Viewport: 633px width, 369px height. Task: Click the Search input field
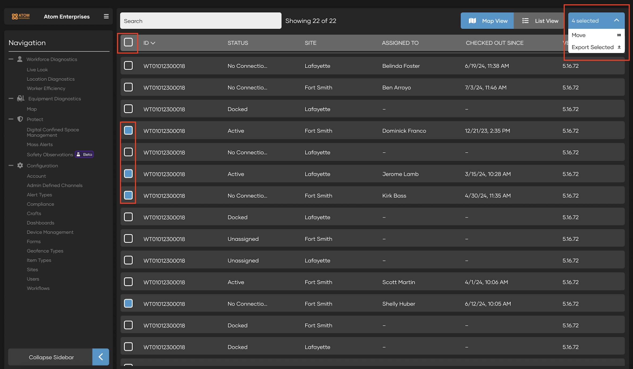pyautogui.click(x=201, y=21)
